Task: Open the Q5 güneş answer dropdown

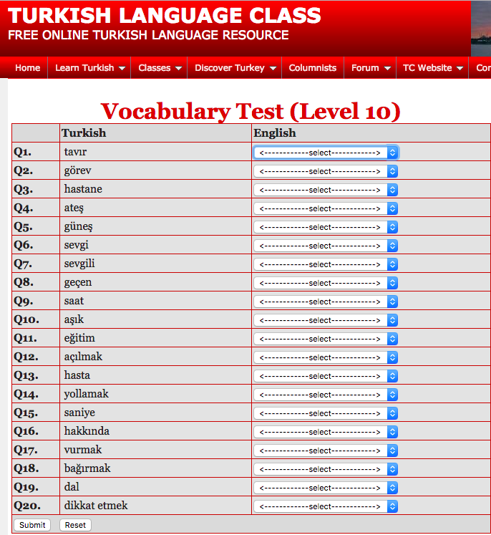Action: pyautogui.click(x=326, y=227)
